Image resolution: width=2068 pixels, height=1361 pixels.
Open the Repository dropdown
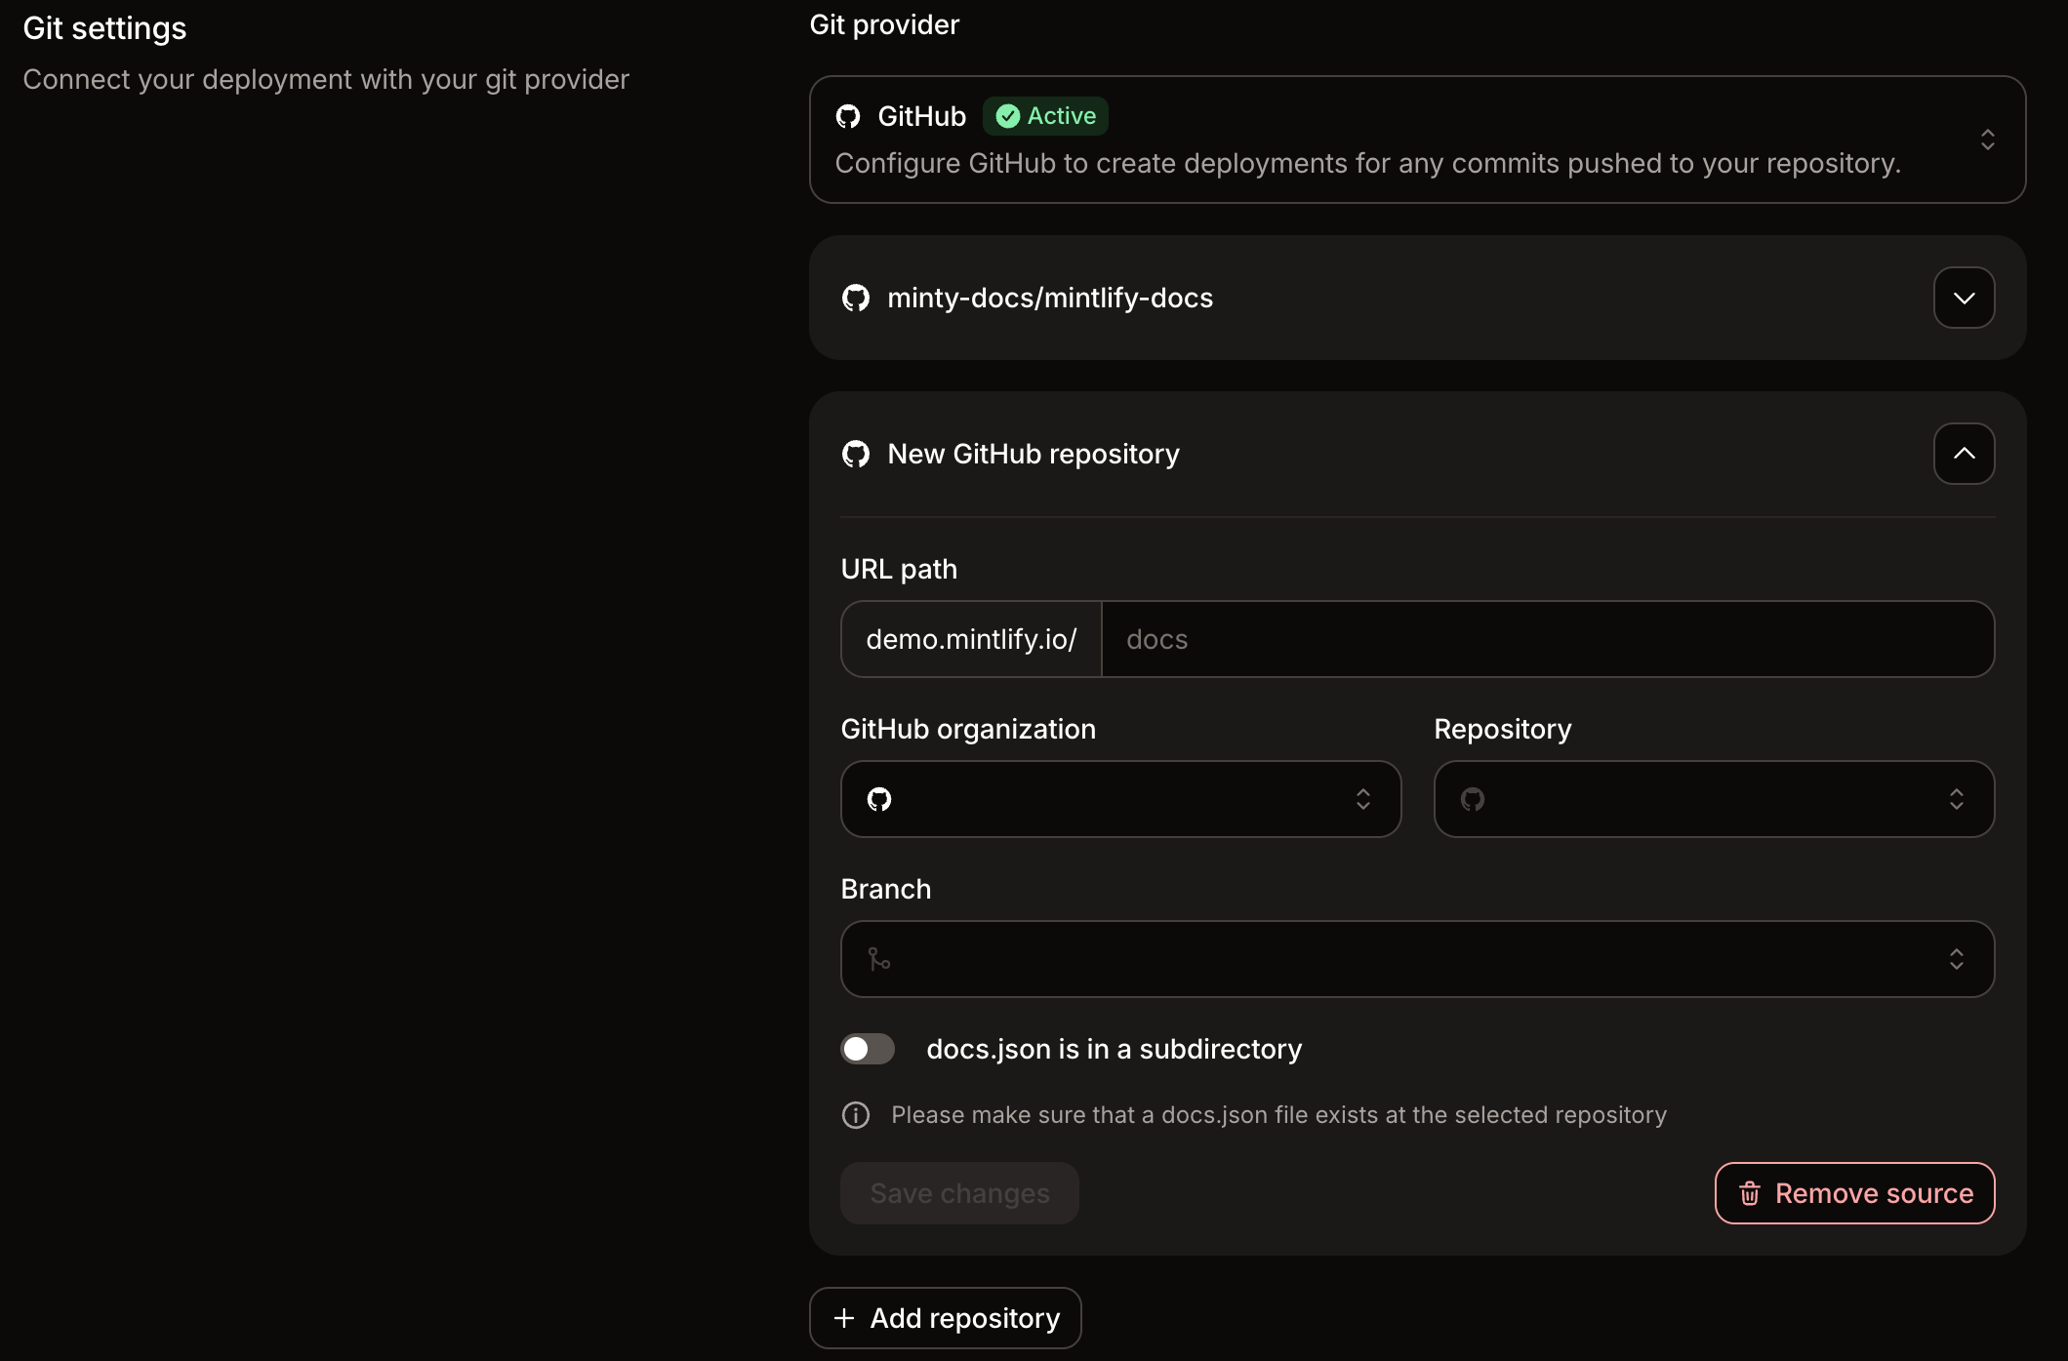click(x=1714, y=799)
